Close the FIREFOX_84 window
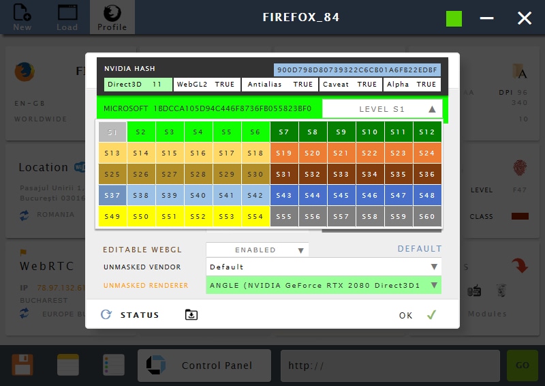Image resolution: width=545 pixels, height=386 pixels. click(525, 18)
